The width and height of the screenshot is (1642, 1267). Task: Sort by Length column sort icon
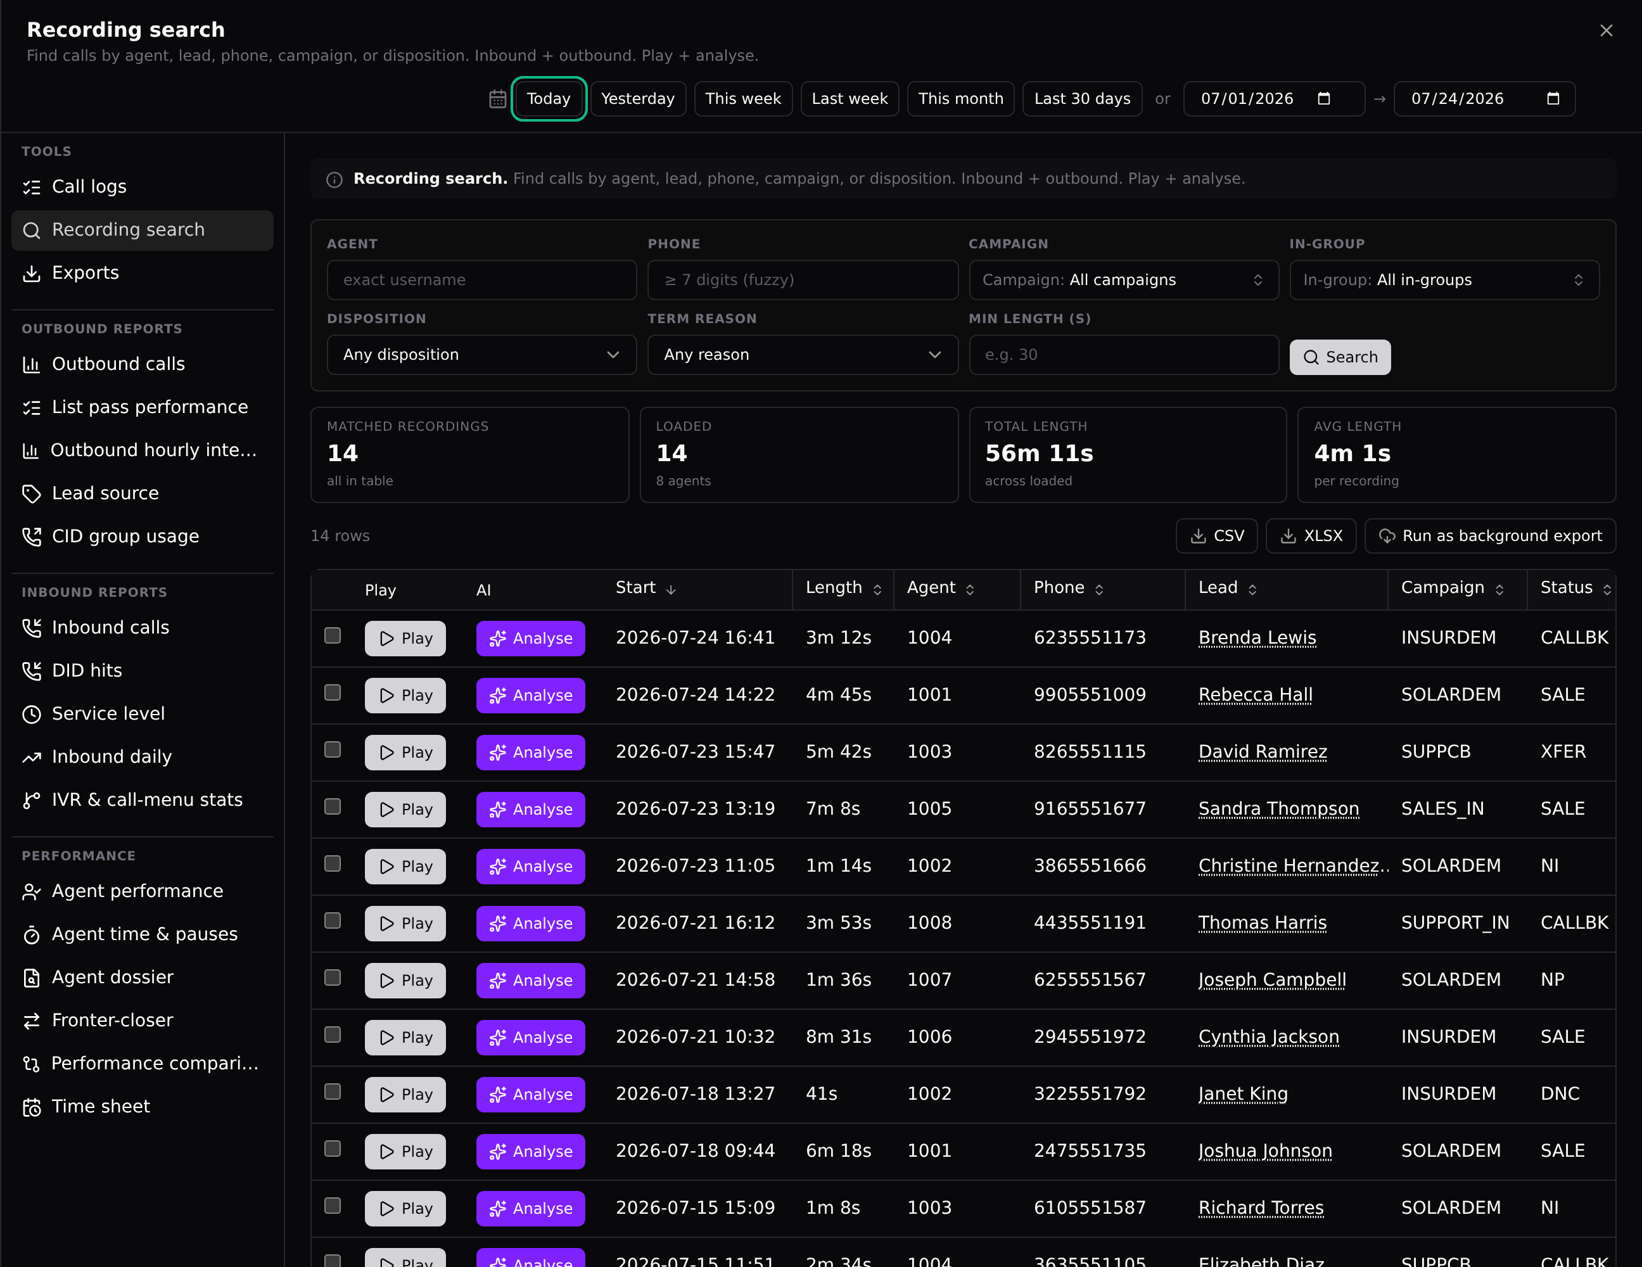877,590
